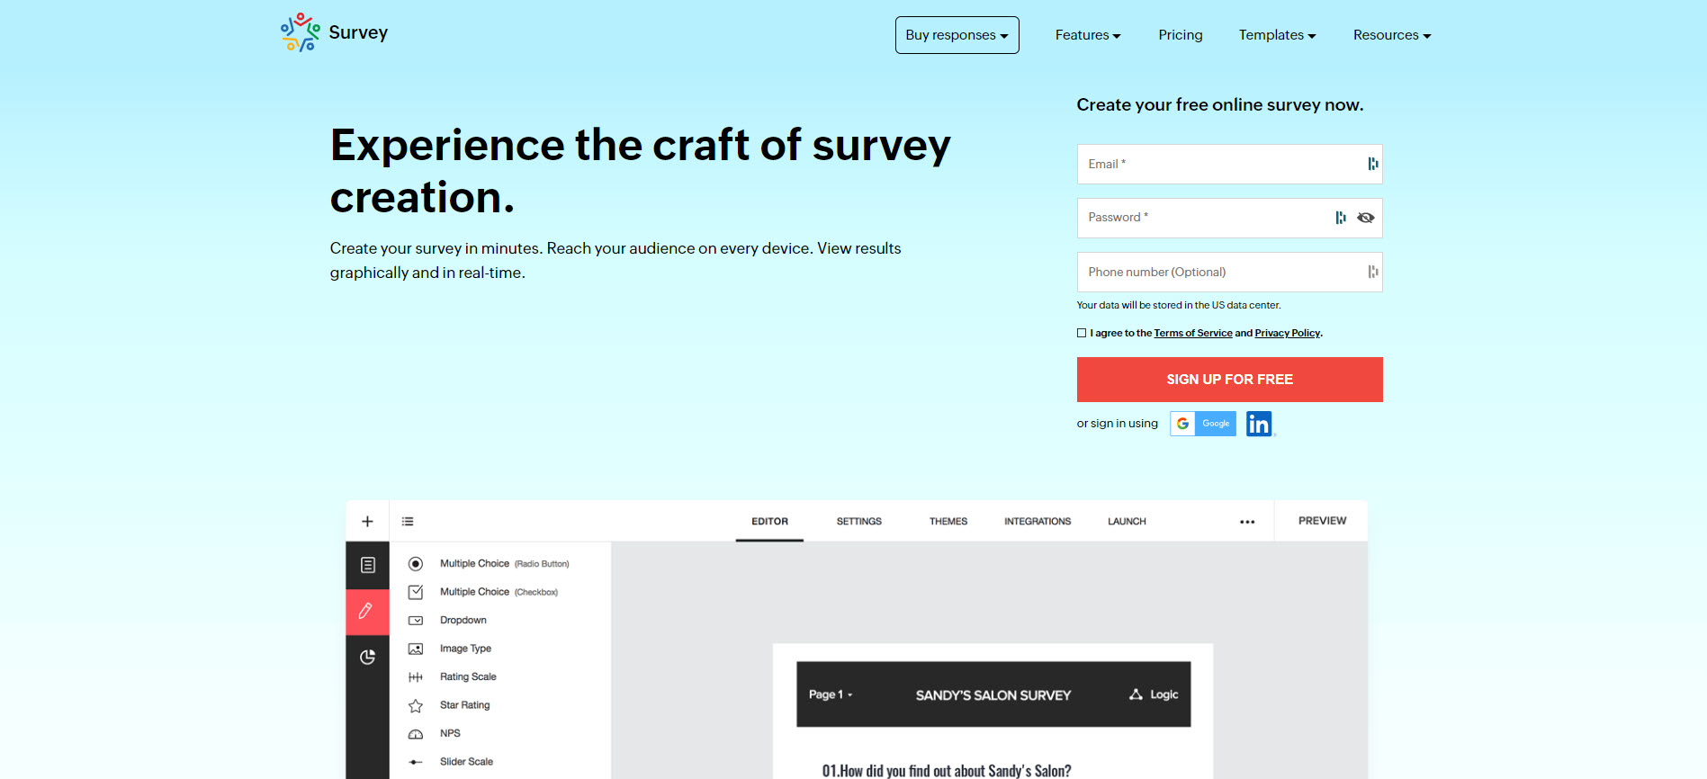The width and height of the screenshot is (1707, 779).
Task: Click the Zoho Survey logo
Action: [x=334, y=33]
